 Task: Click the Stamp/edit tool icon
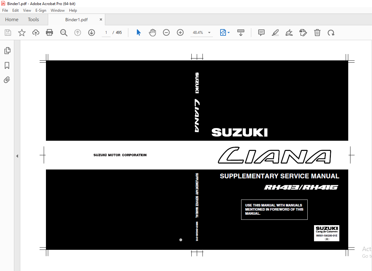click(x=303, y=33)
